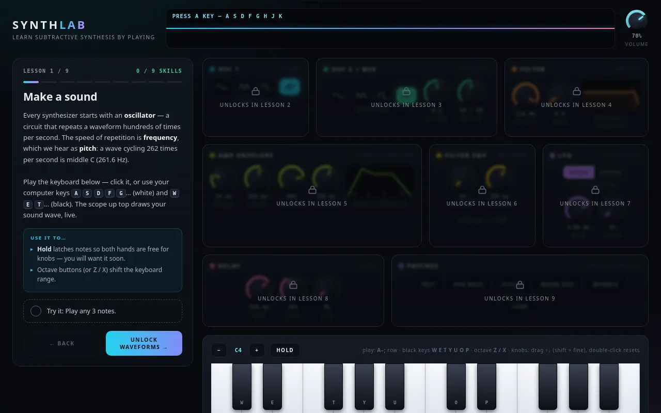This screenshot has width=661, height=413.
Task: Play the black piano key labeled Y
Action: pos(364,386)
